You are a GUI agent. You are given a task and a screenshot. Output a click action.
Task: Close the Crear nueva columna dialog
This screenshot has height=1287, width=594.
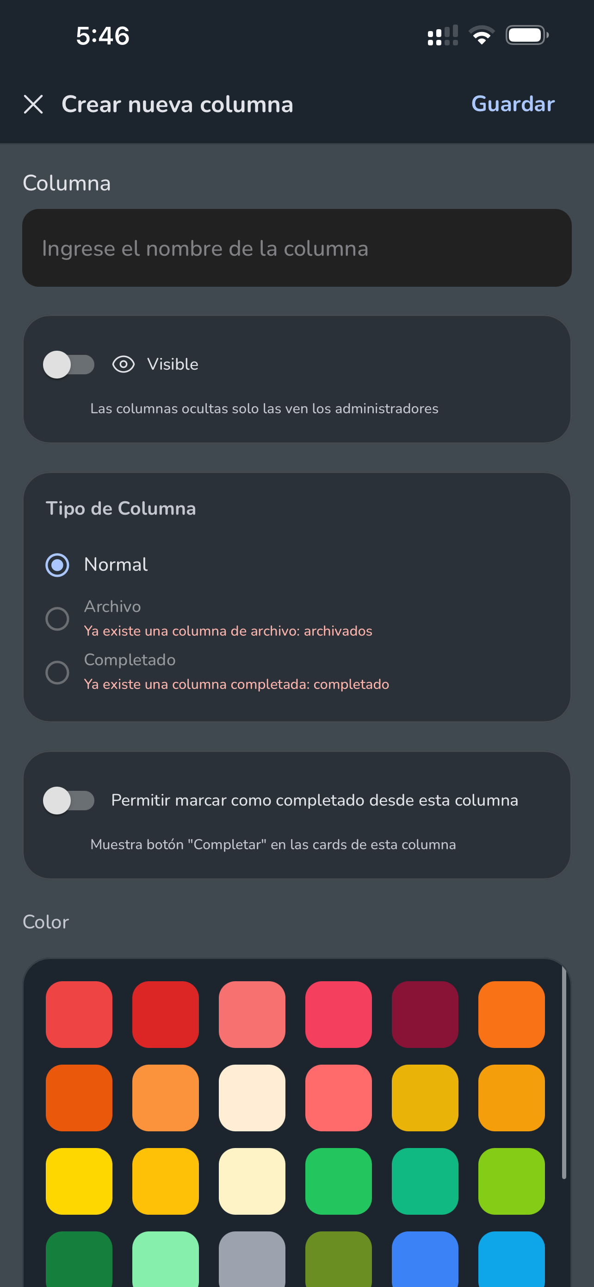pos(33,104)
